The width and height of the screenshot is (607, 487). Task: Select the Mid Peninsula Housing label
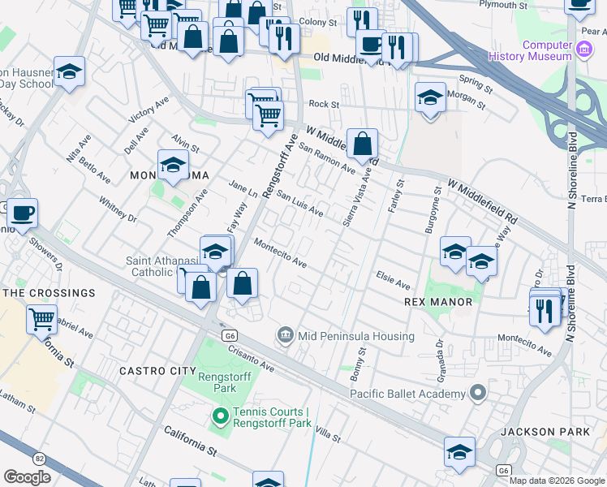click(x=356, y=336)
